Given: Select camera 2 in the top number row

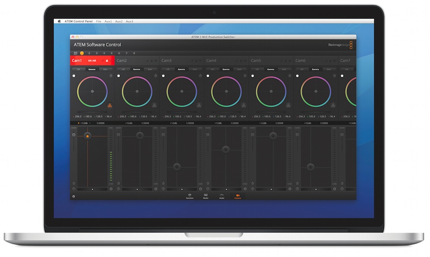Looking at the screenshot, I should tap(89, 52).
